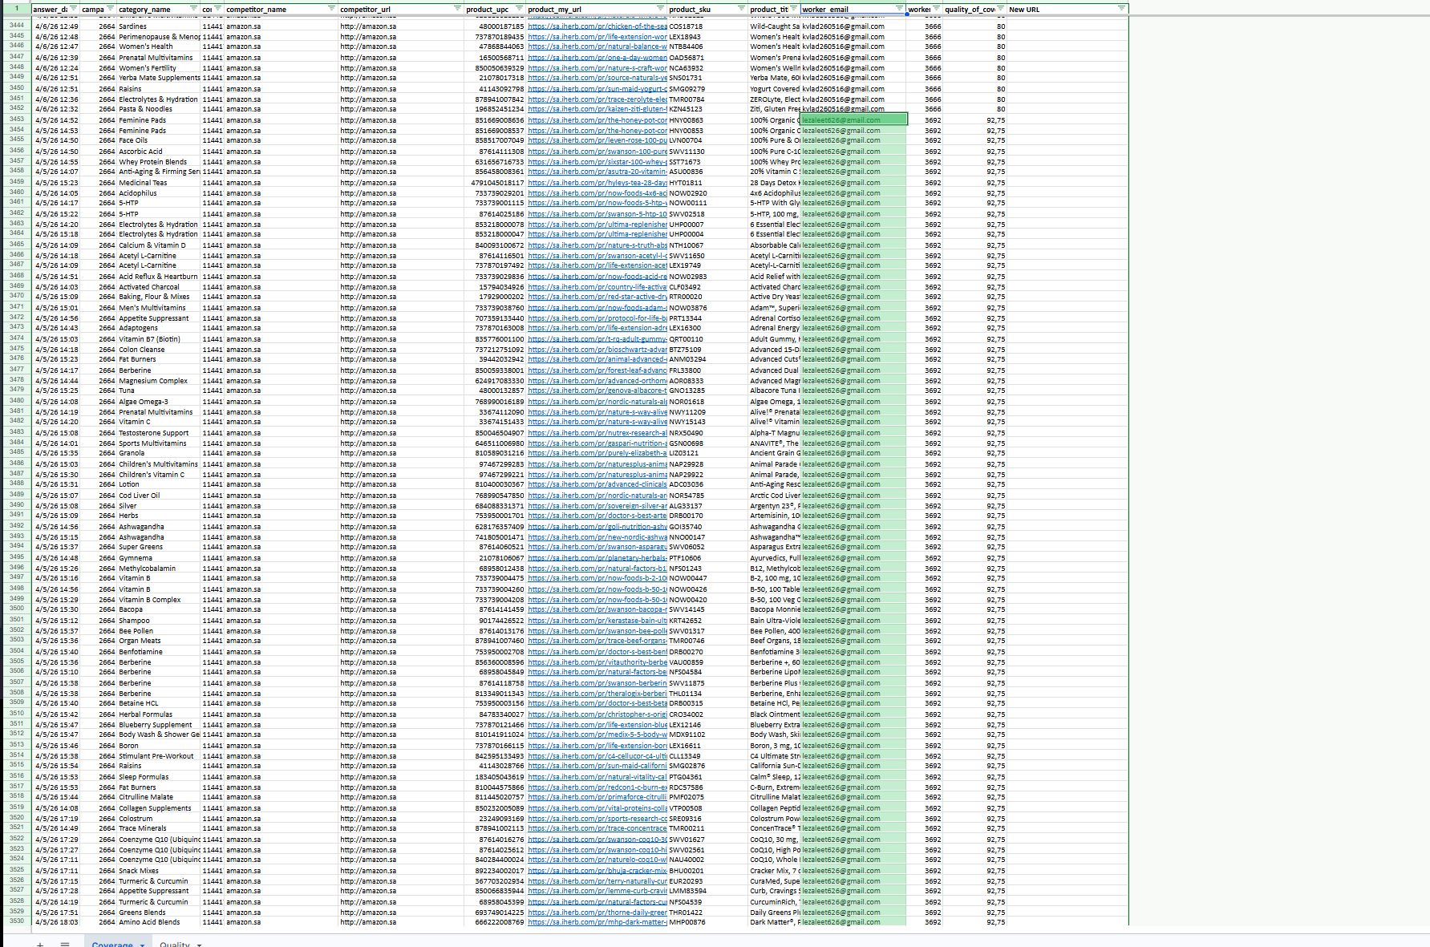Open the-honey-pot iherb link in row 3453
This screenshot has height=947, width=1430.
point(598,119)
